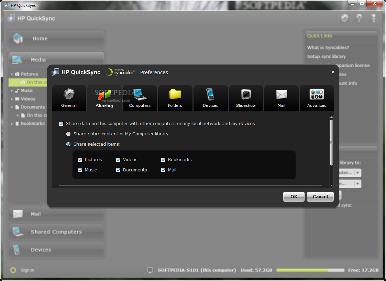386x281 pixels.
Task: Click the Sign In link
Action: tap(27, 270)
